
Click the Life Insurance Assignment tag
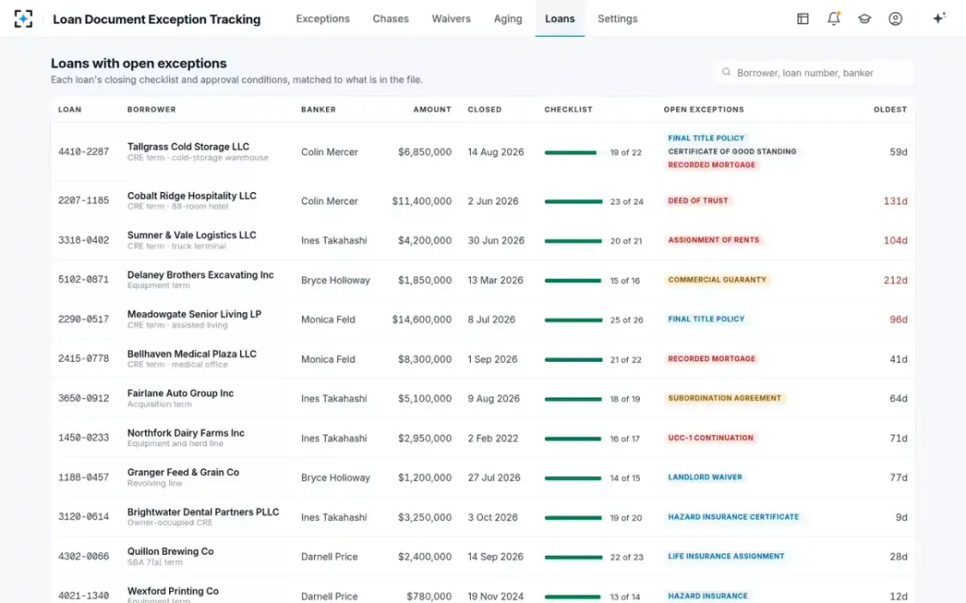[726, 556]
